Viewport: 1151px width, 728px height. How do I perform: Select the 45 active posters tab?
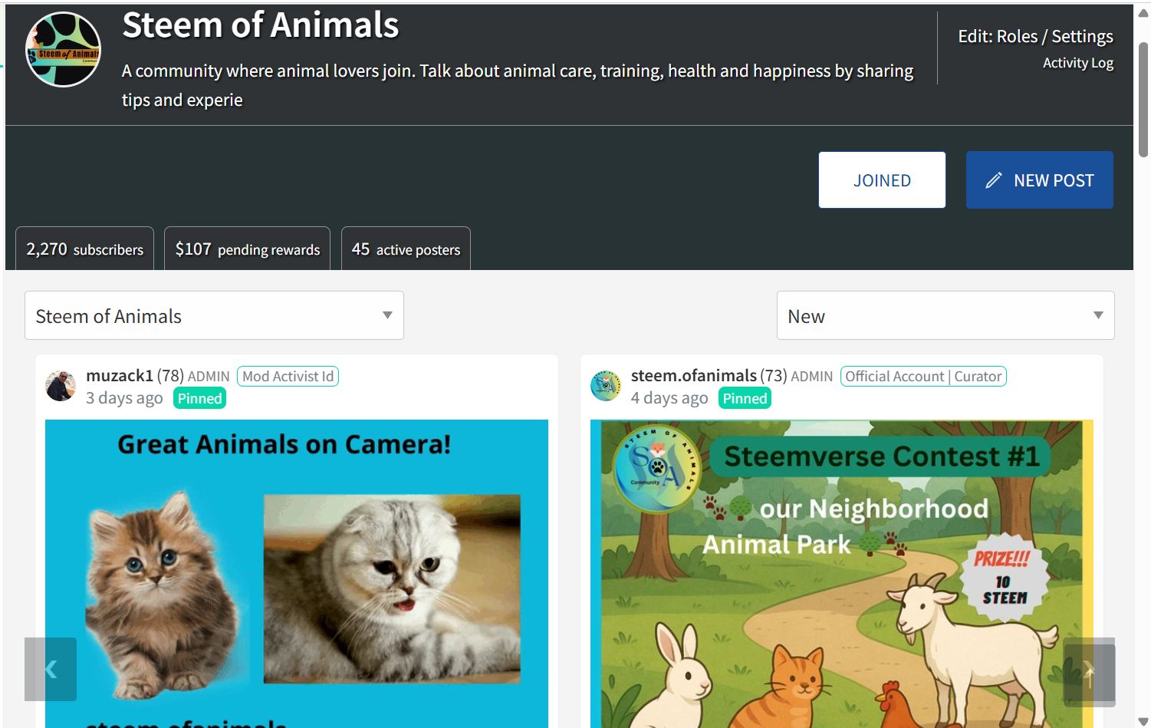point(406,249)
